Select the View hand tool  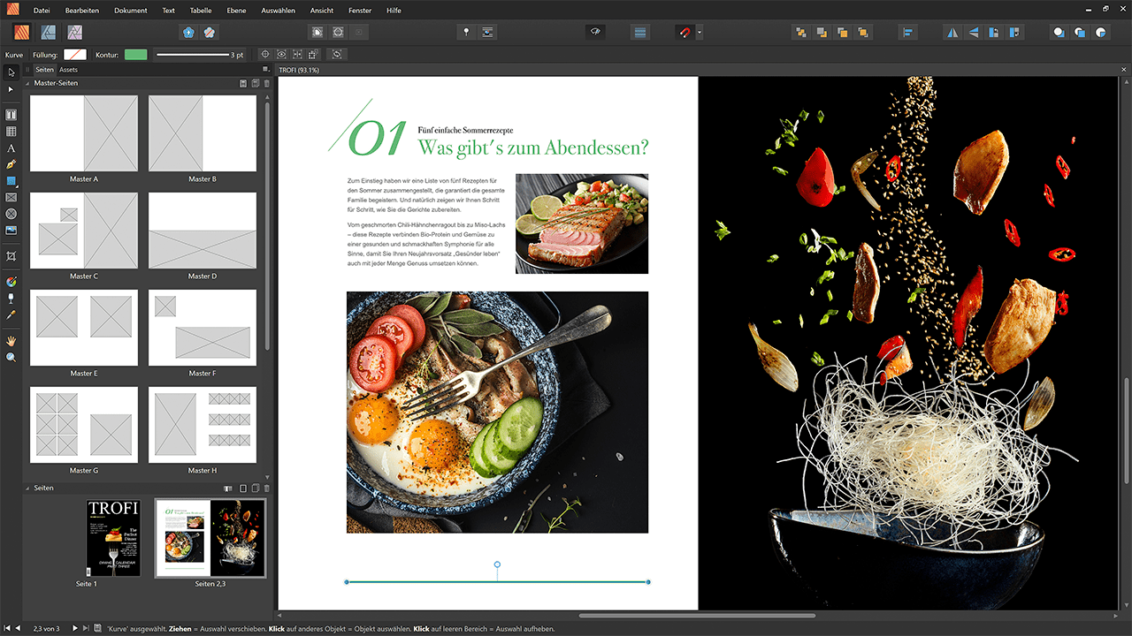(11, 340)
